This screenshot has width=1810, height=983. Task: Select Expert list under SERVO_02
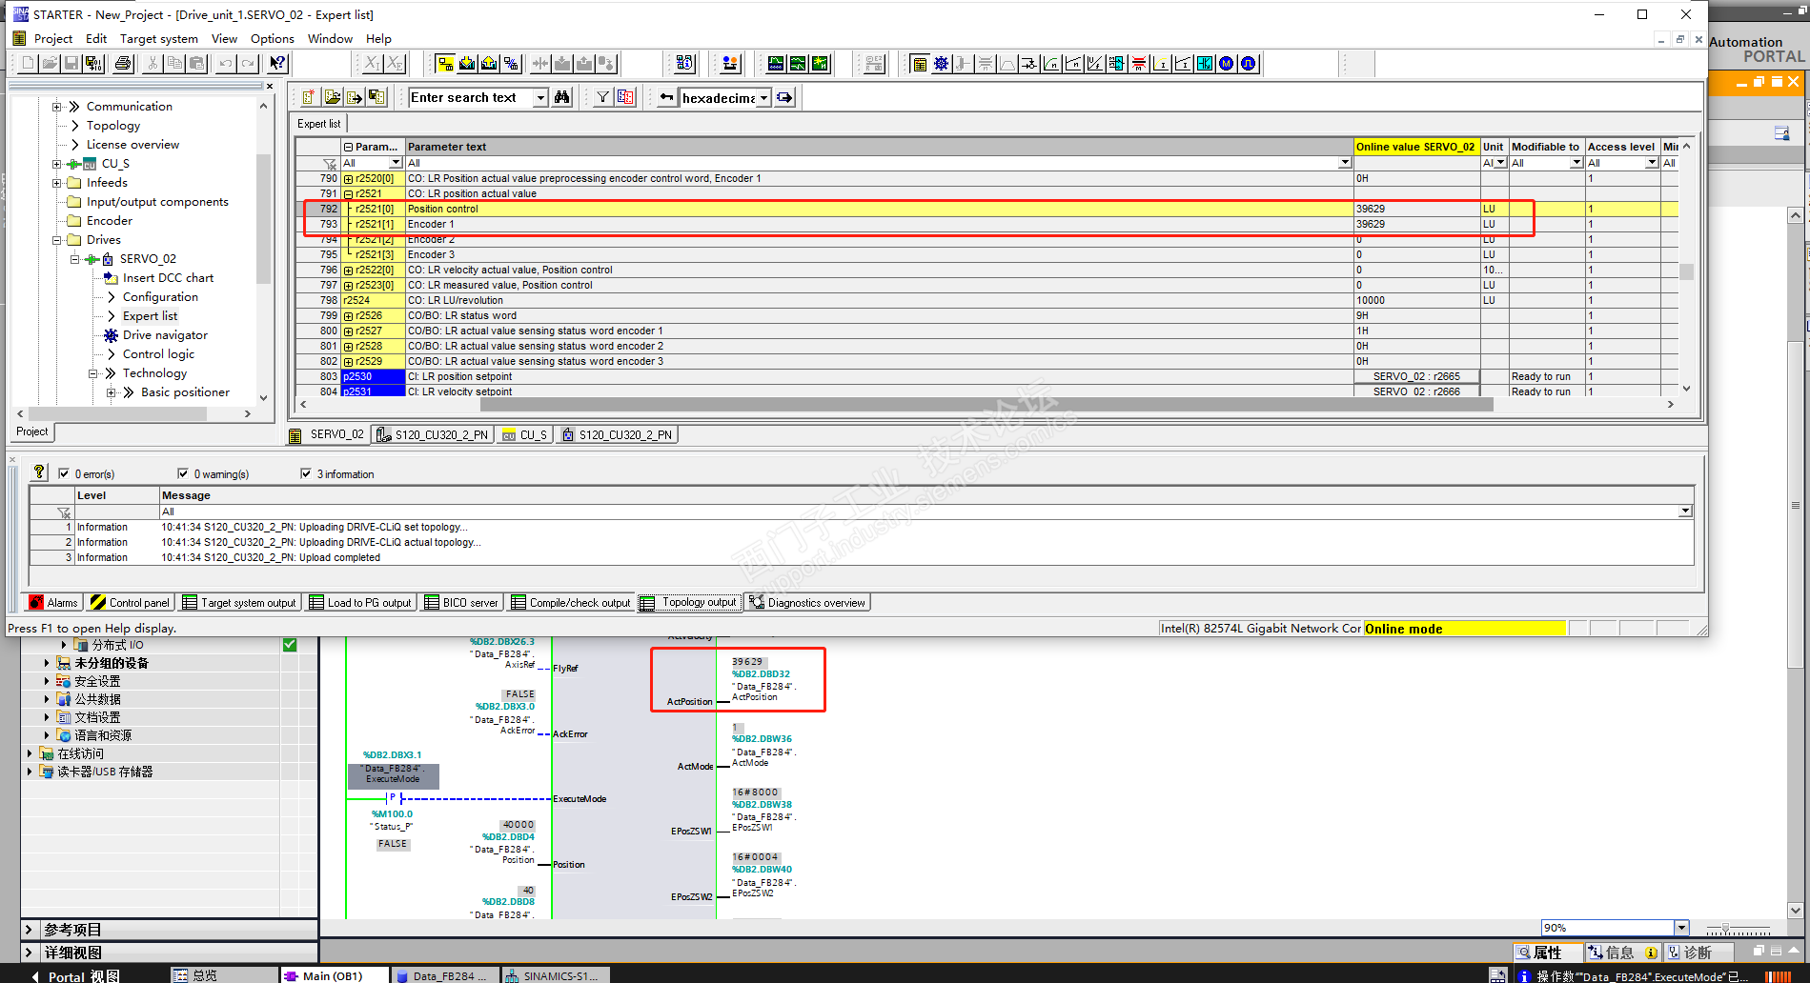click(x=150, y=316)
